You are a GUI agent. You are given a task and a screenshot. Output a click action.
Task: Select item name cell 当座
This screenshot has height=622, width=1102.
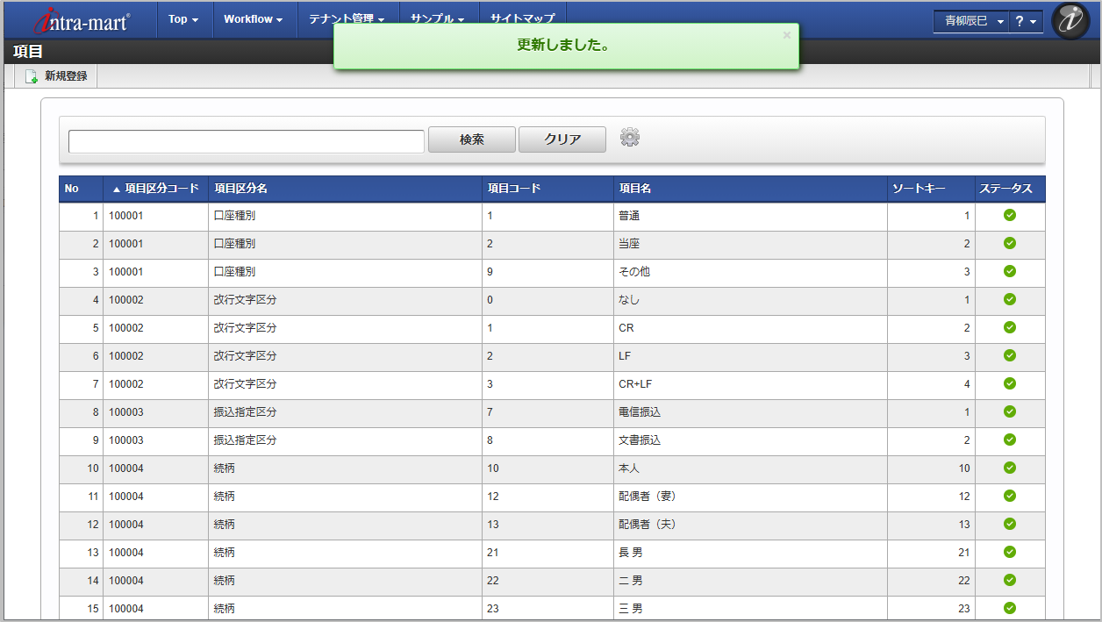pyautogui.click(x=750, y=244)
